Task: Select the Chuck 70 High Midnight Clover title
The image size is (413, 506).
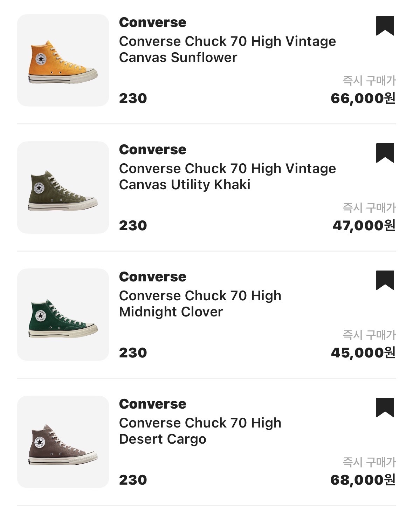Action: [x=200, y=304]
